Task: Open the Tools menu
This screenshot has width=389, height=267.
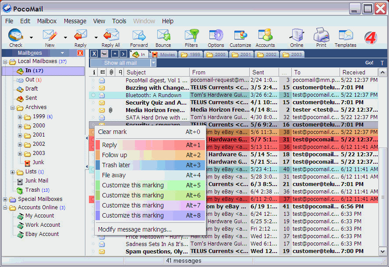Action: point(119,21)
